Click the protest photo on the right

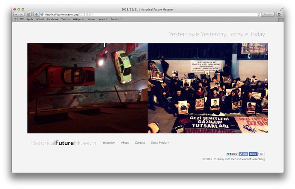tap(208, 88)
